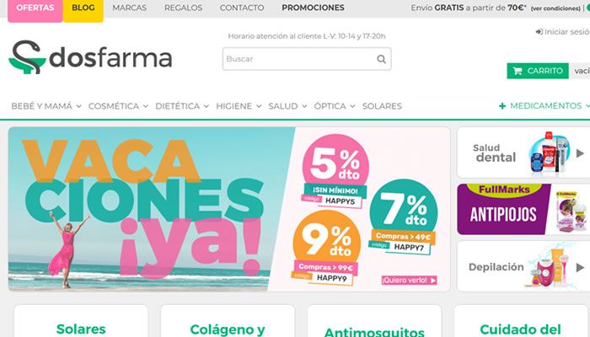The width and height of the screenshot is (590, 337).
Task: Click the shopping cart icon
Action: point(518,71)
